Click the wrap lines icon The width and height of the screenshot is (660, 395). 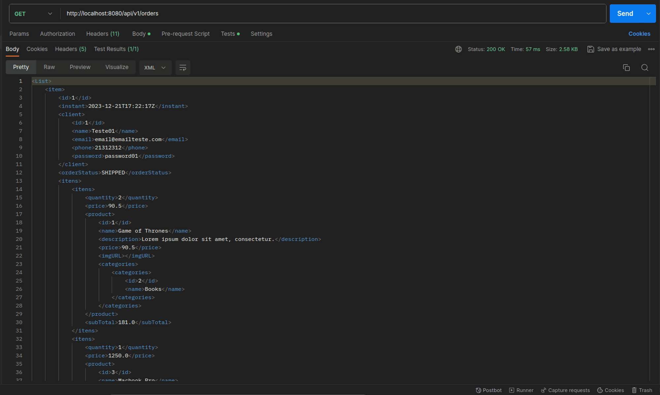pyautogui.click(x=182, y=68)
